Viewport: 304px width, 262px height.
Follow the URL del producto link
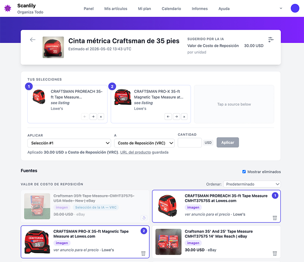[x=136, y=152]
